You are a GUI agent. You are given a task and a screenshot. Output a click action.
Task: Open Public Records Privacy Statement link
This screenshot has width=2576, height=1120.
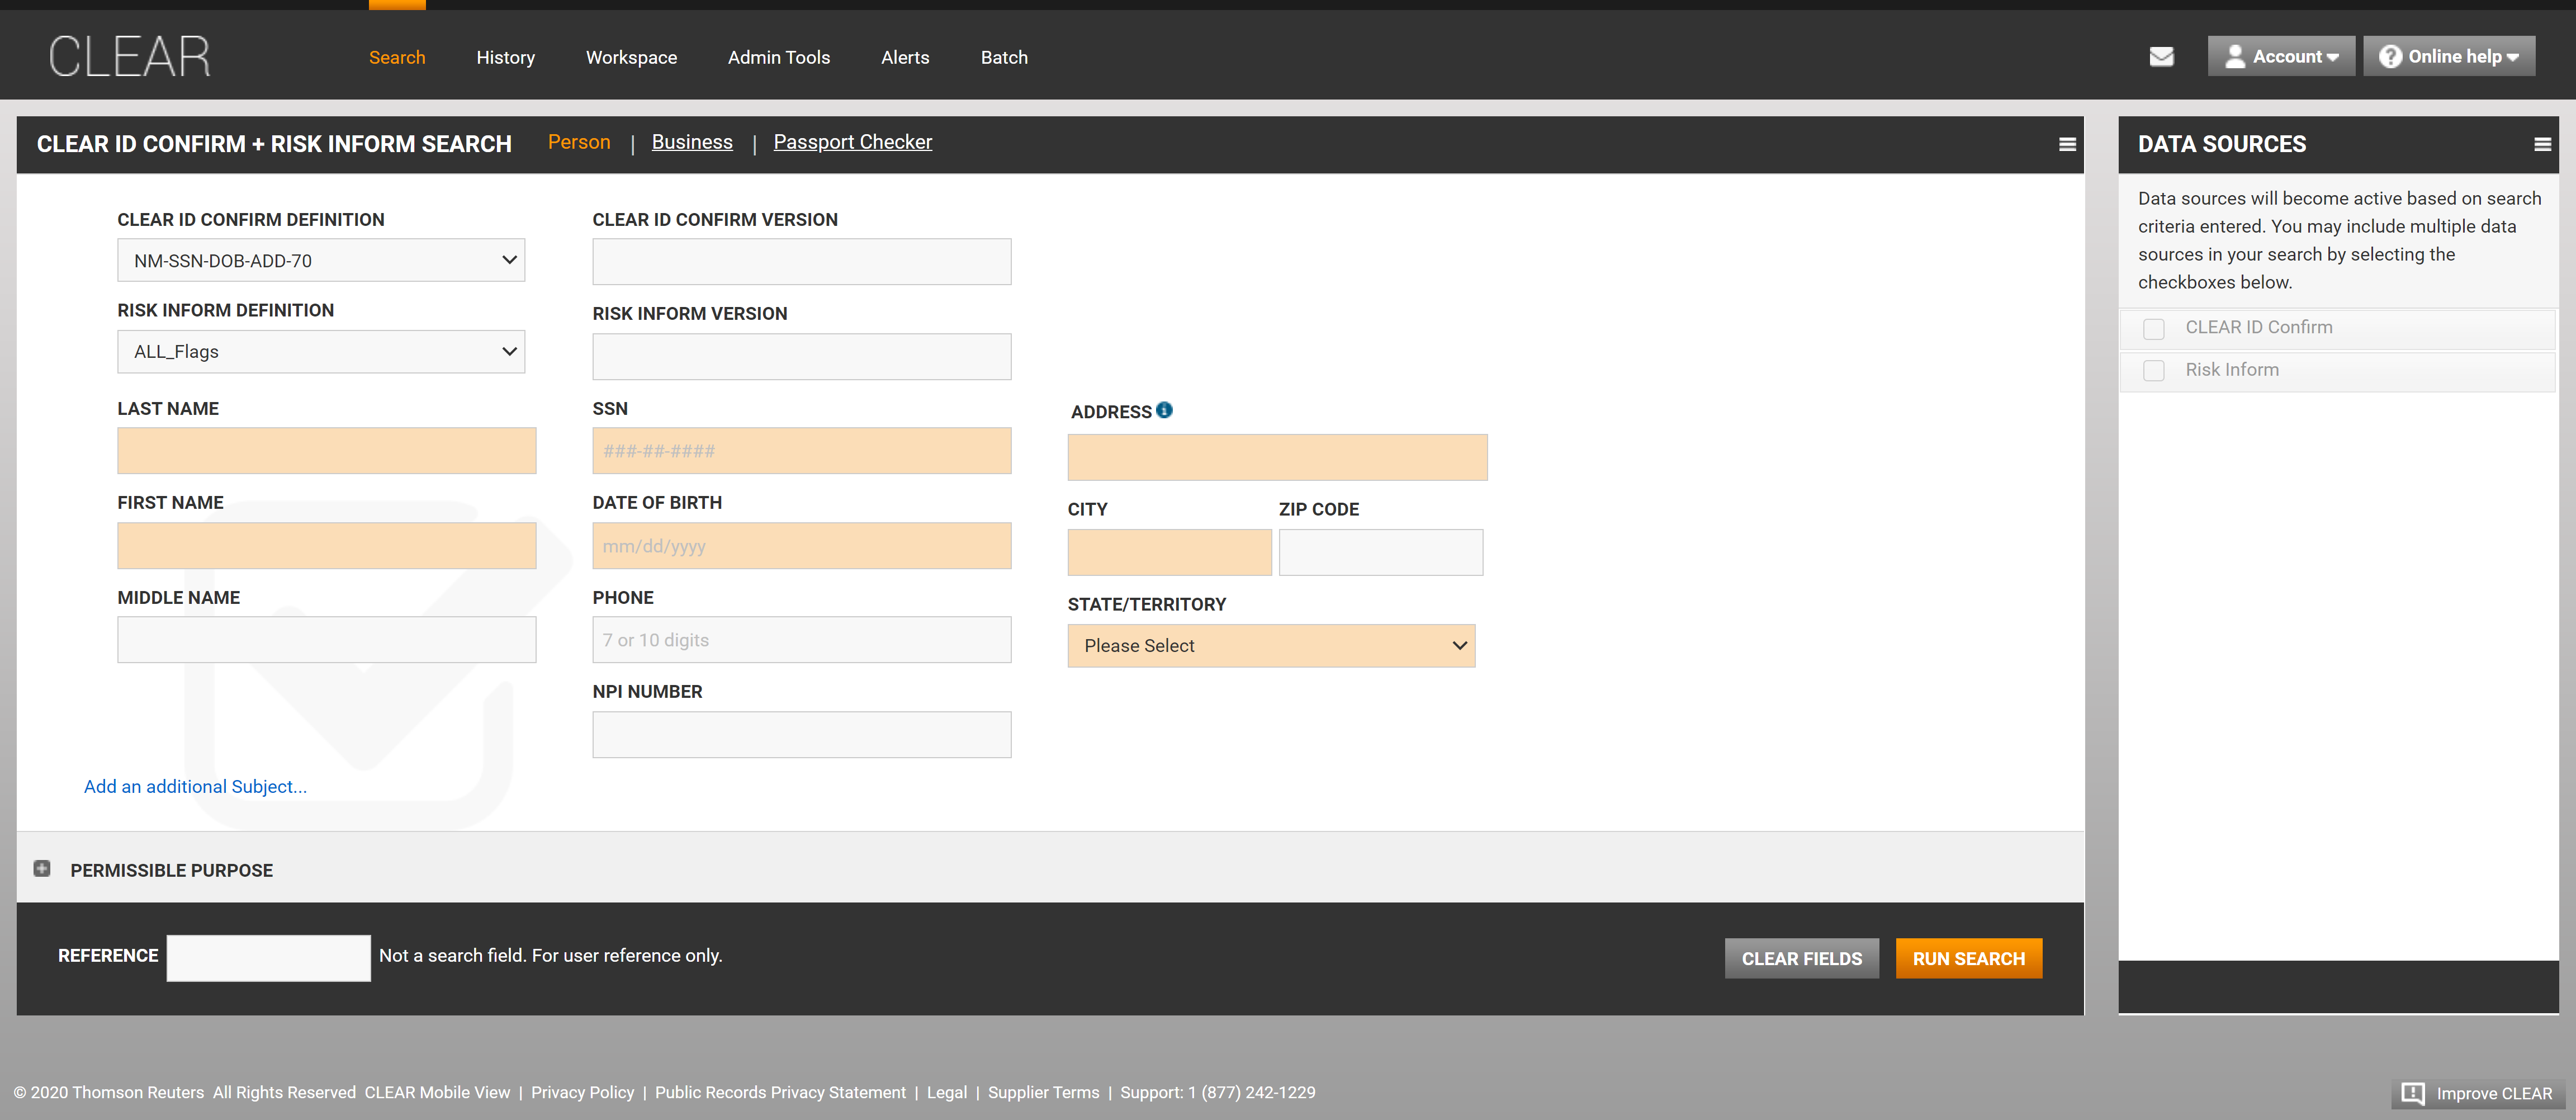tap(780, 1092)
